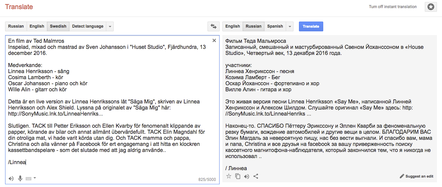Clear the source text with the X
Screen dimensions: 442x187
coord(214,40)
